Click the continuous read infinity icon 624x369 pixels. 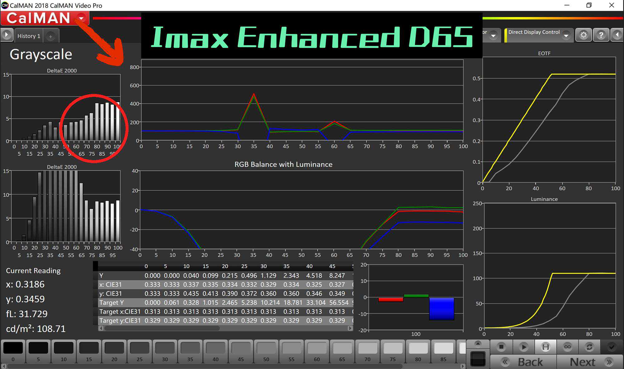[568, 347]
